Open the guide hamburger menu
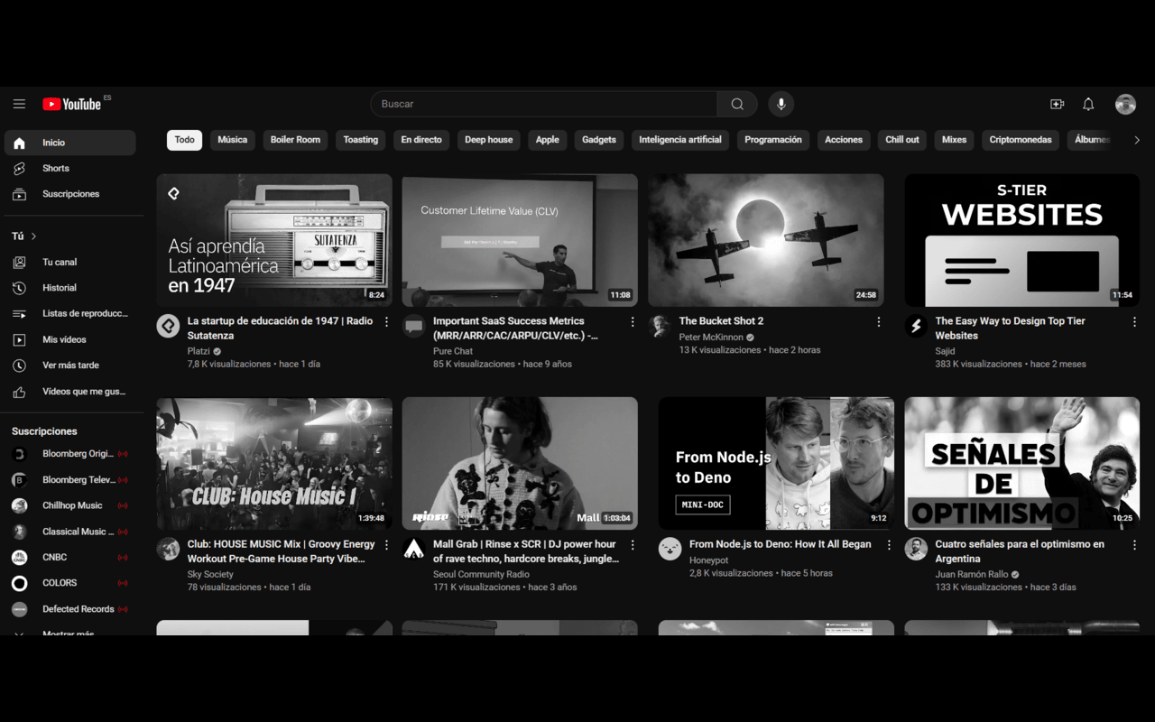 click(19, 103)
